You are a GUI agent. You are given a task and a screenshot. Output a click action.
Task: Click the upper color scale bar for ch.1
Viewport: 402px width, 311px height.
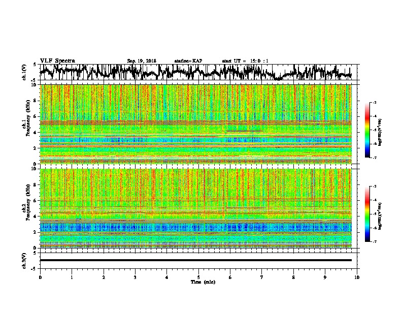(x=367, y=130)
